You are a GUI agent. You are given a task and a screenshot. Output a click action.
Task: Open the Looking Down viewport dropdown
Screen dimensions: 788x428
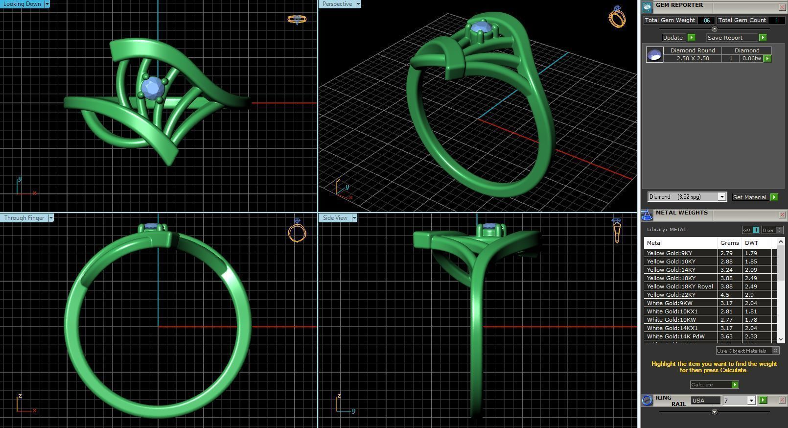(47, 4)
